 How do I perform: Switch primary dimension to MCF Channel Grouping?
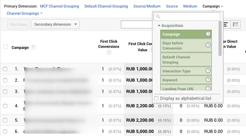(59, 6)
